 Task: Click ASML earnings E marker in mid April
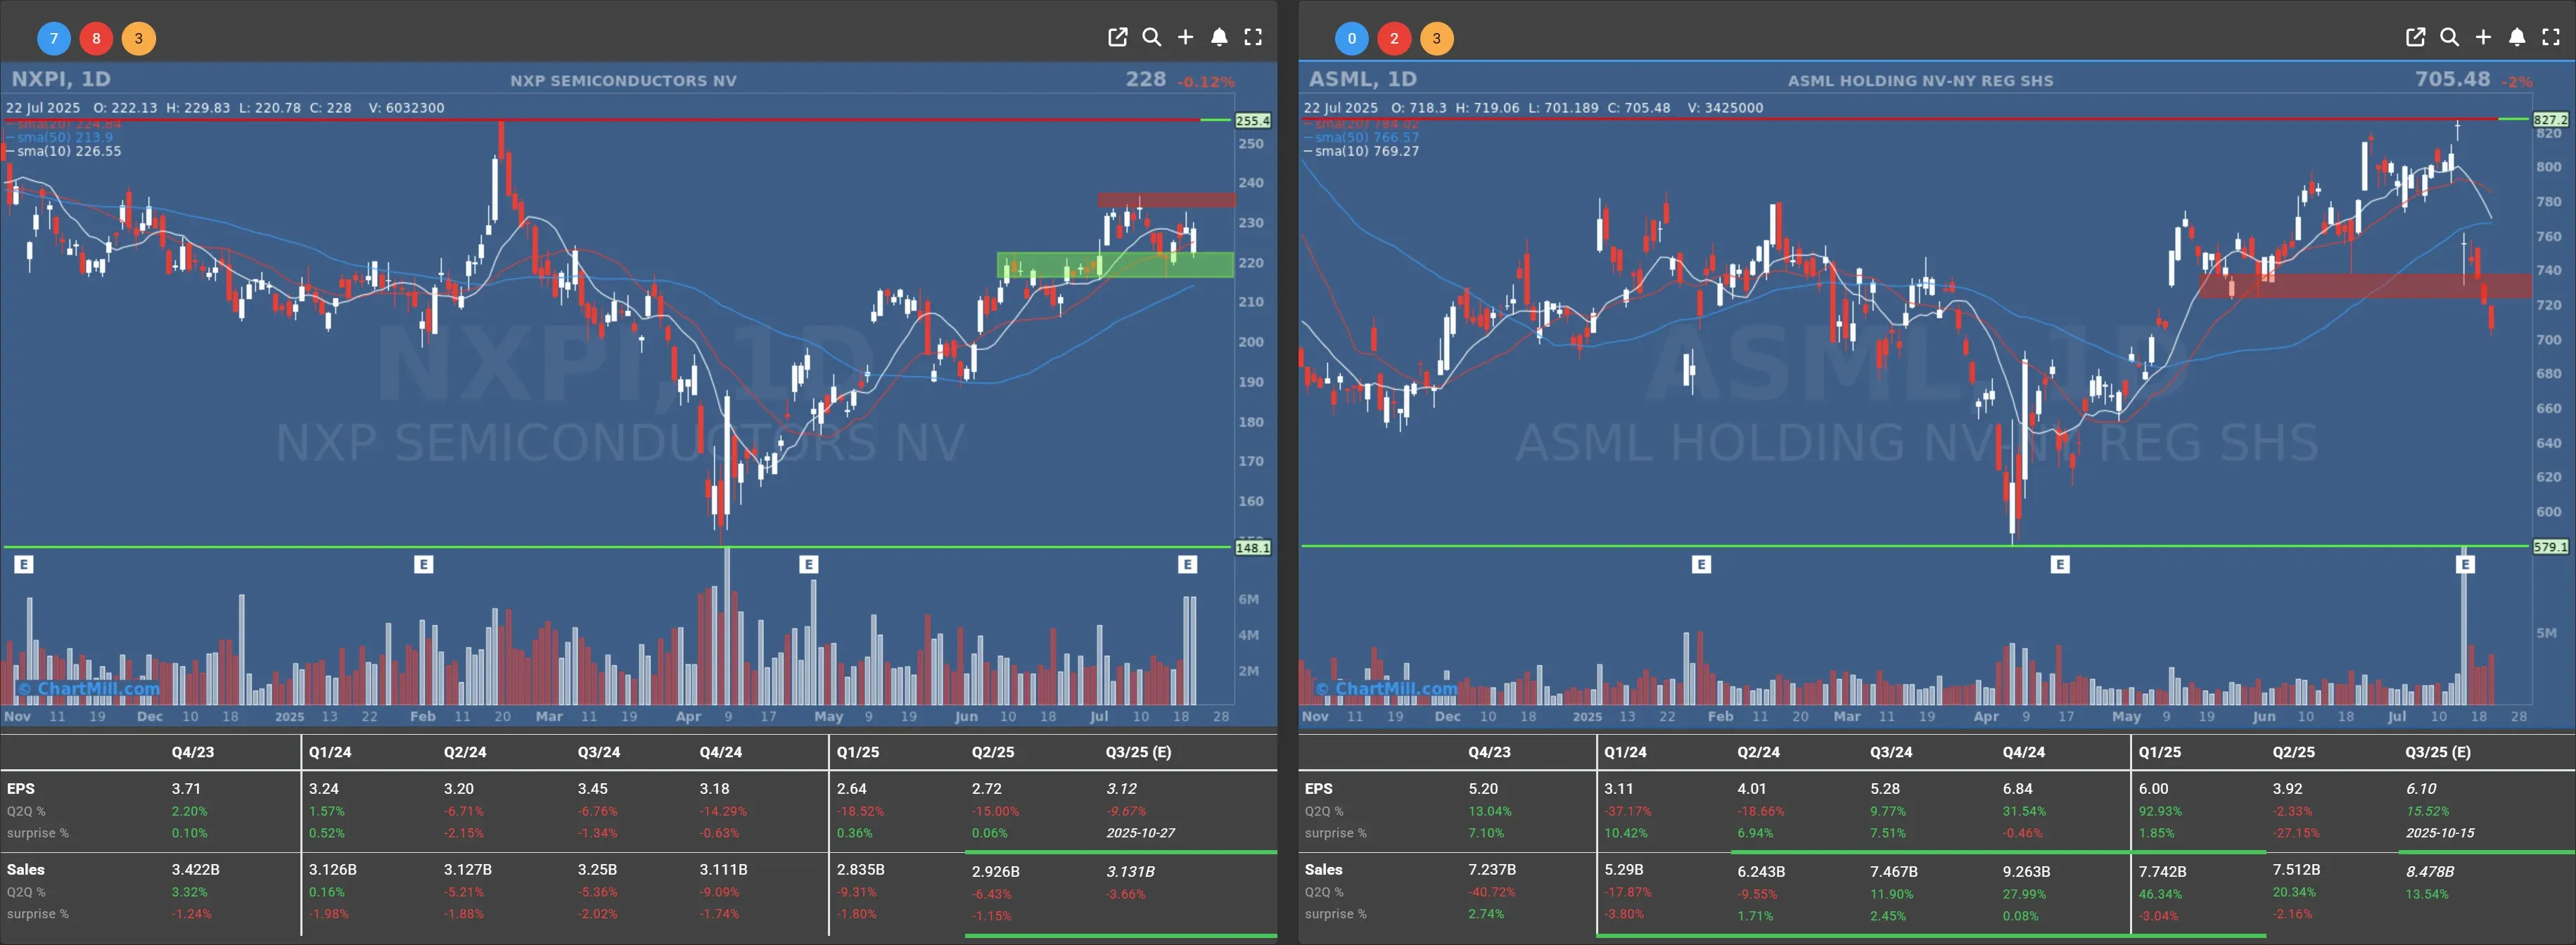2060,565
